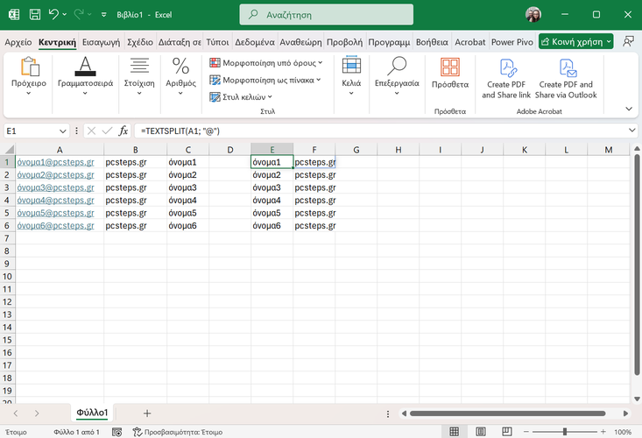Click the Save icon in title bar

[33, 15]
